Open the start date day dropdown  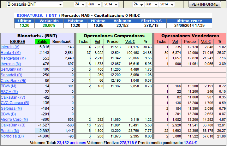[80, 4]
